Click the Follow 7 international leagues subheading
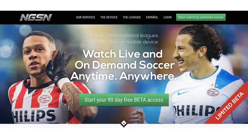This screenshot has width=248, height=139. (x=124, y=39)
